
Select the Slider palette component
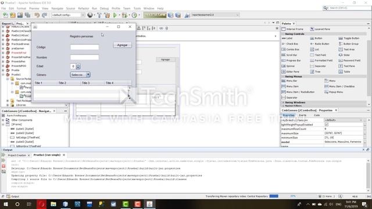coord(344,55)
